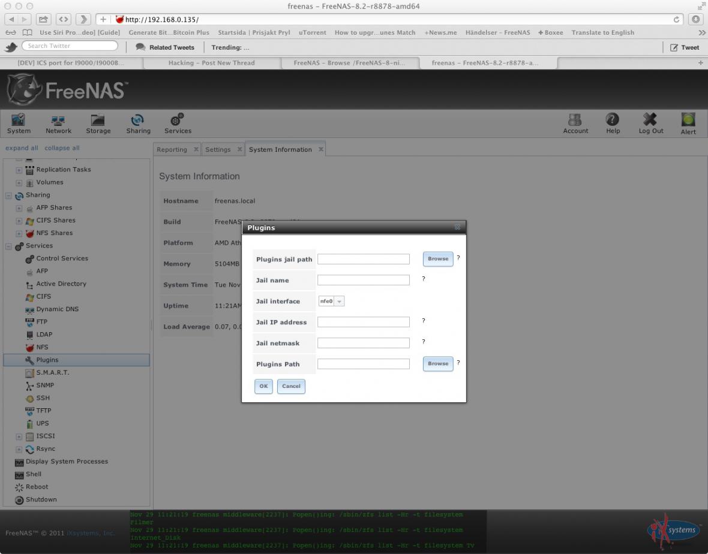Viewport: 708px width, 554px height.
Task: Expand the ISCSI node
Action: point(19,436)
